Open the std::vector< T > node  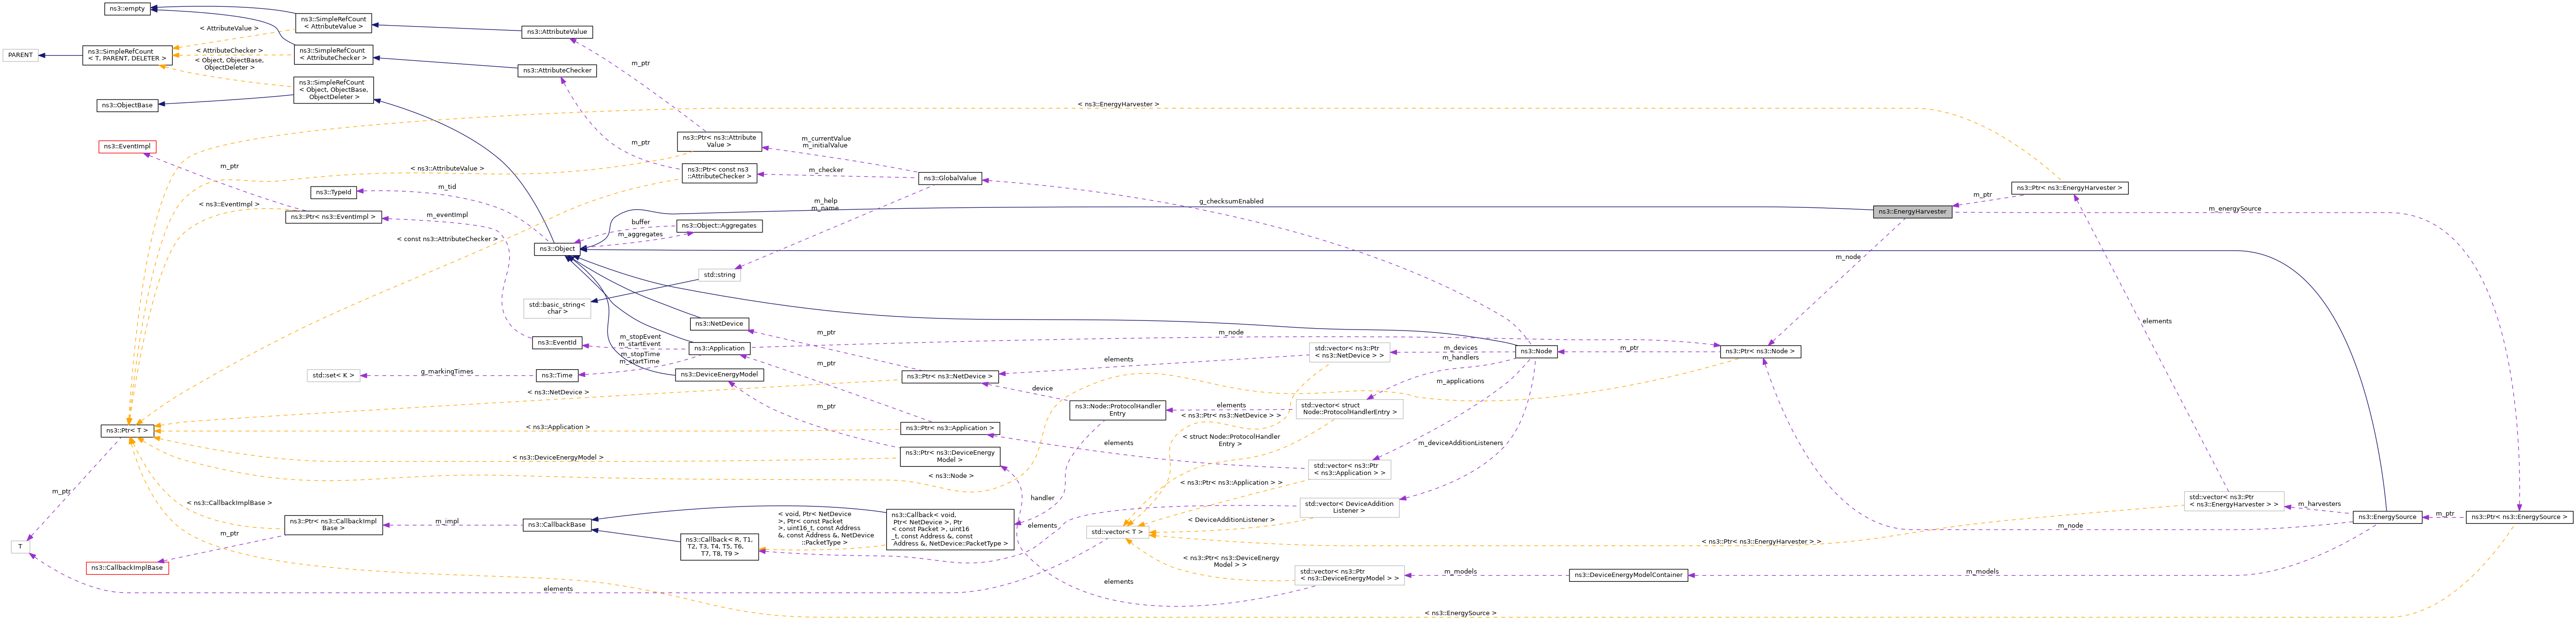pyautogui.click(x=1118, y=533)
